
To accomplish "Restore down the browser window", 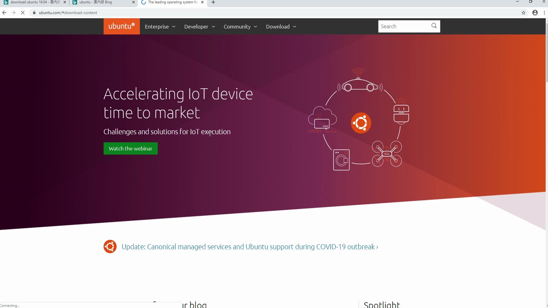I will tap(531, 2).
